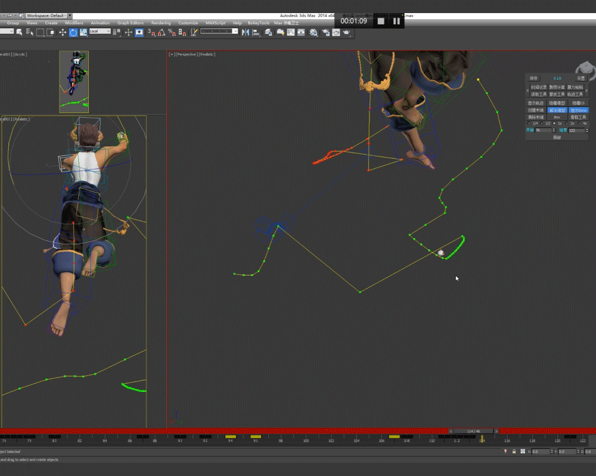Click the Render Setup icon
This screenshot has height=476, width=596.
click(326, 33)
